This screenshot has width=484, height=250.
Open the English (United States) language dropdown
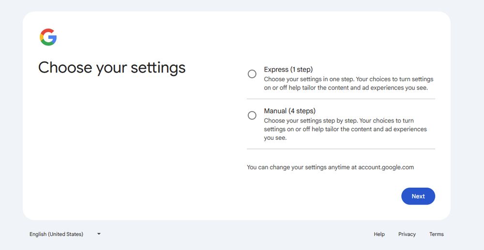coord(65,234)
